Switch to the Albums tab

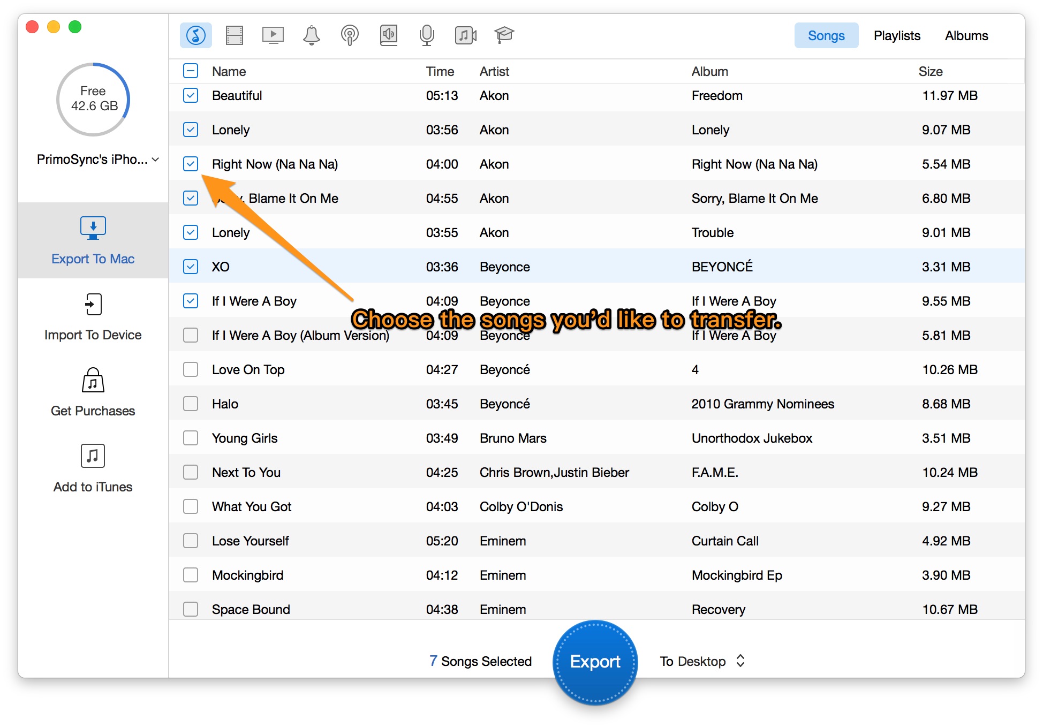click(x=966, y=35)
